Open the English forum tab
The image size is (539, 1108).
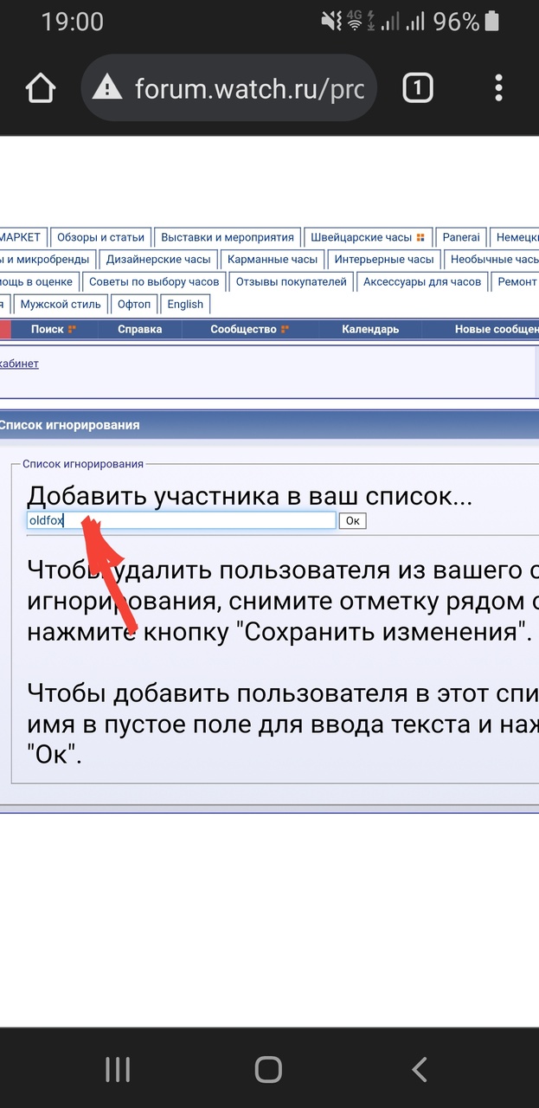coord(185,304)
